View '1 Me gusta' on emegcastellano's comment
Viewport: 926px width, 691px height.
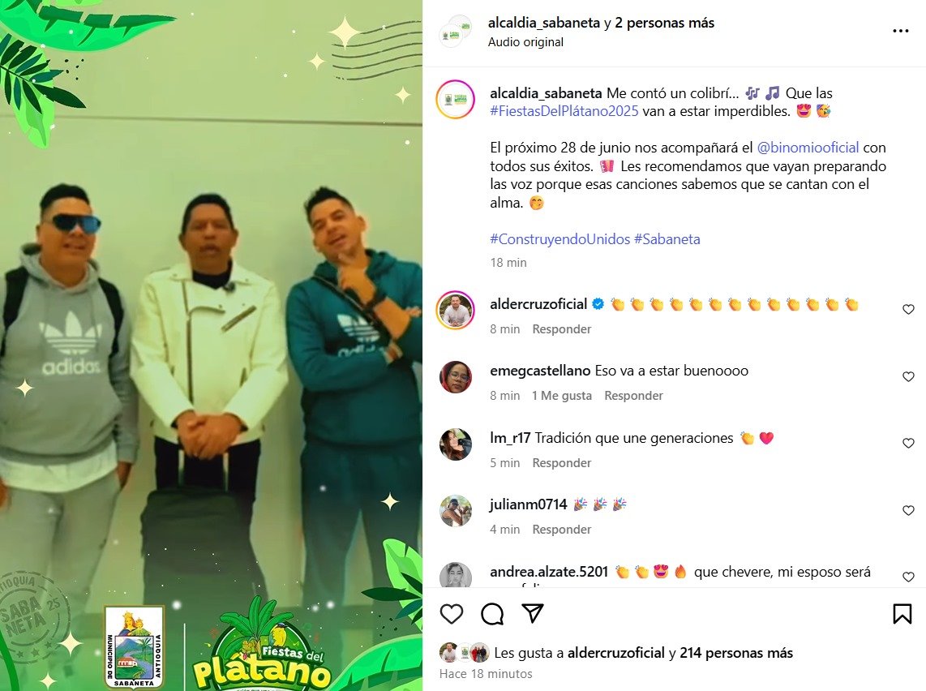coord(562,396)
